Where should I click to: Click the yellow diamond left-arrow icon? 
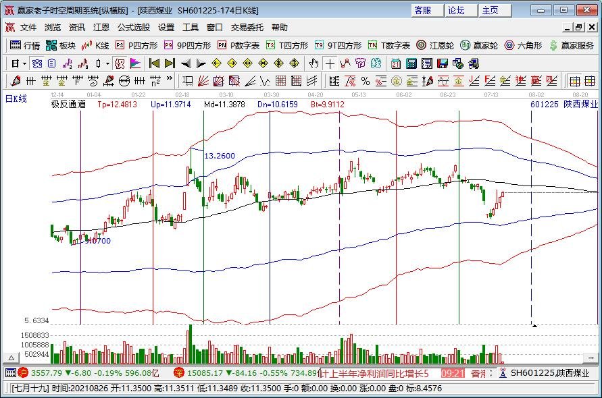coord(216,63)
